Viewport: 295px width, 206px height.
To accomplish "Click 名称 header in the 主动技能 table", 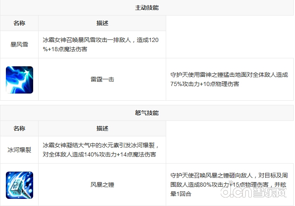I will click(19, 23).
